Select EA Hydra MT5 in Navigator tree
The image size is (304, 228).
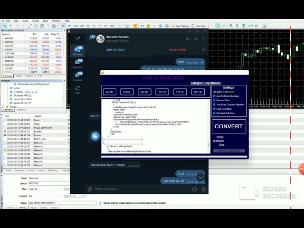tap(22, 95)
